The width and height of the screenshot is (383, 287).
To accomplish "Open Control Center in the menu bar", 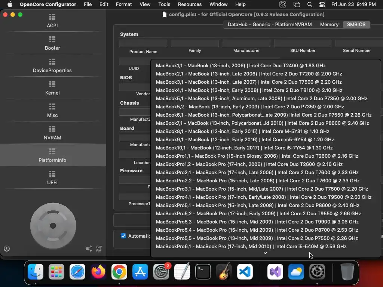I will coord(322,4).
